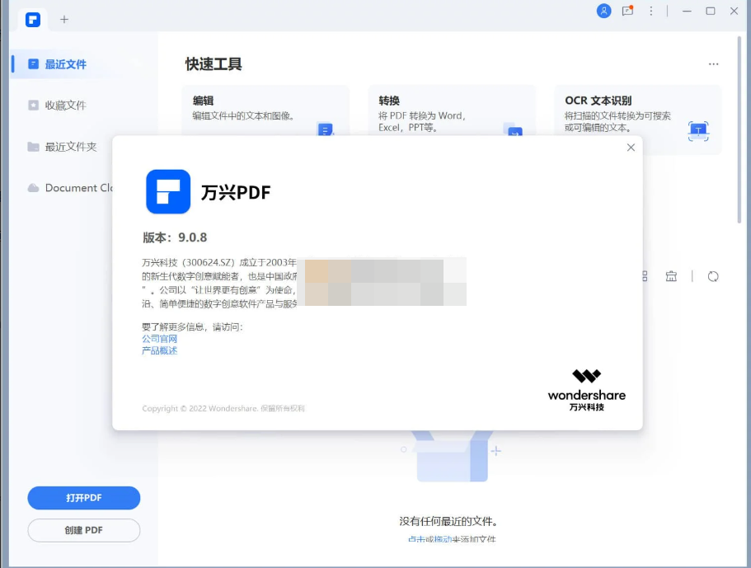This screenshot has width=751, height=568.
Task: Open a new tab with the + button
Action: 63,19
